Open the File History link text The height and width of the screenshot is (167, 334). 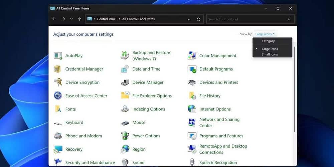pyautogui.click(x=210, y=96)
